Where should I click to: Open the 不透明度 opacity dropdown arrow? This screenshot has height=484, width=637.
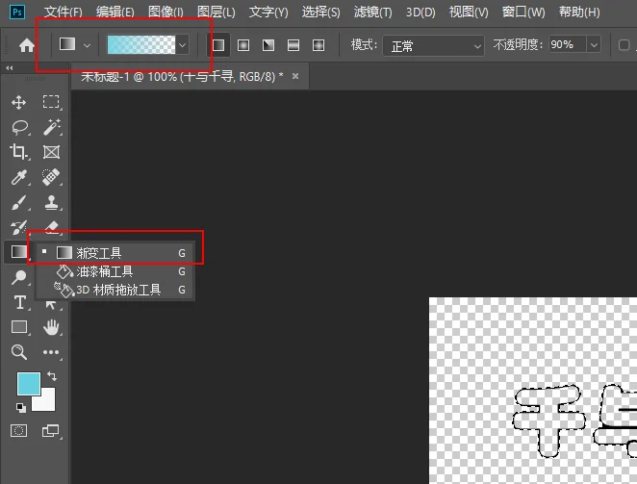tap(594, 45)
